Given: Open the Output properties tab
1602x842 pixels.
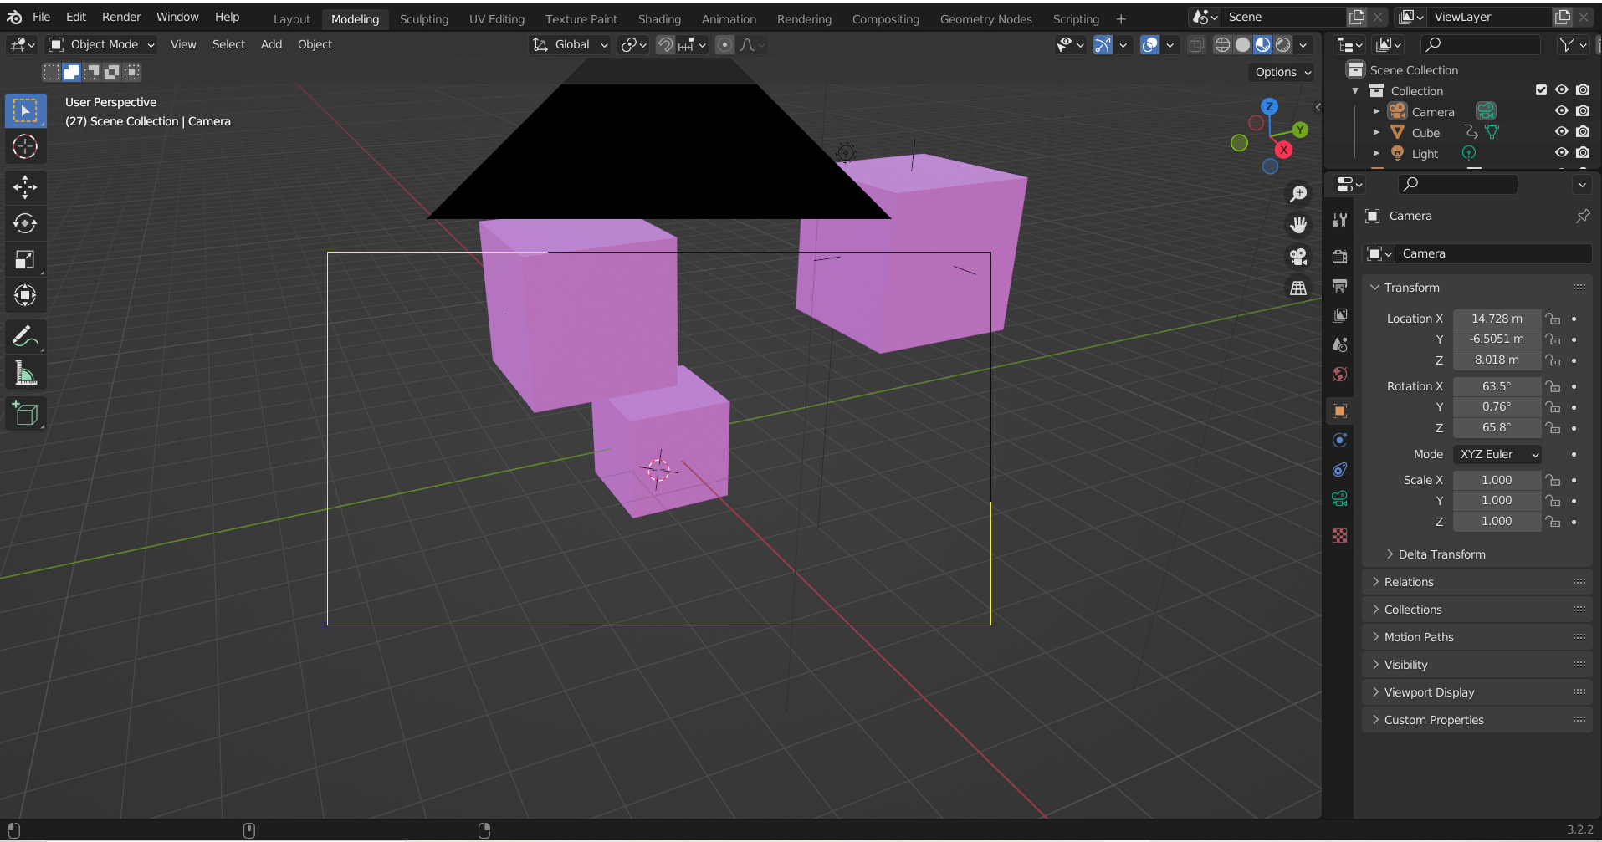Looking at the screenshot, I should click(1340, 286).
